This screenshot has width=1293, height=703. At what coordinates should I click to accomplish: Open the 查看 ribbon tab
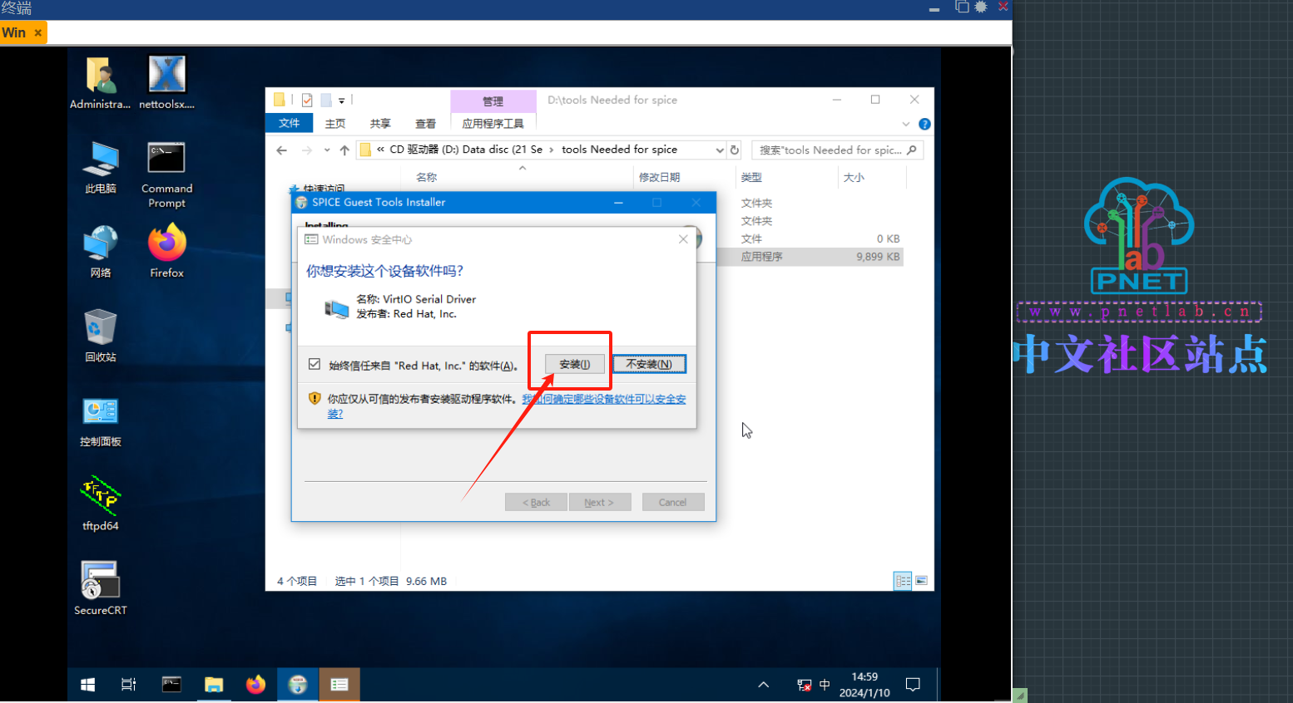click(425, 123)
